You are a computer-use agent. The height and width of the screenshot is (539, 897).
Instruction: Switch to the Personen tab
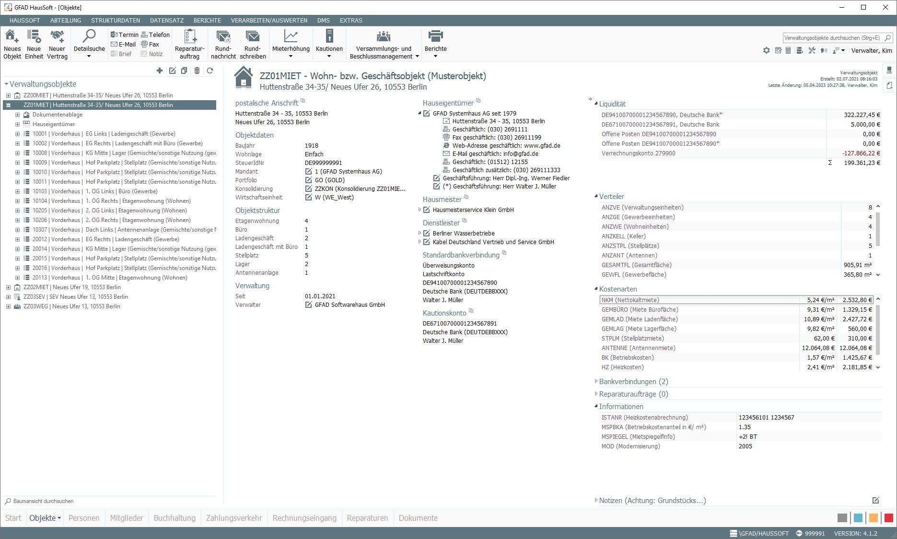pyautogui.click(x=84, y=518)
